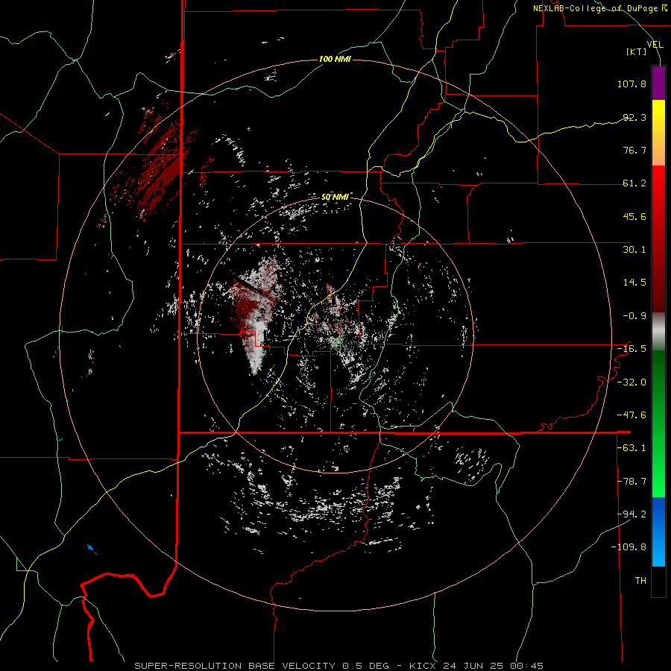
Task: Click the [KT] units label
Action: point(637,51)
